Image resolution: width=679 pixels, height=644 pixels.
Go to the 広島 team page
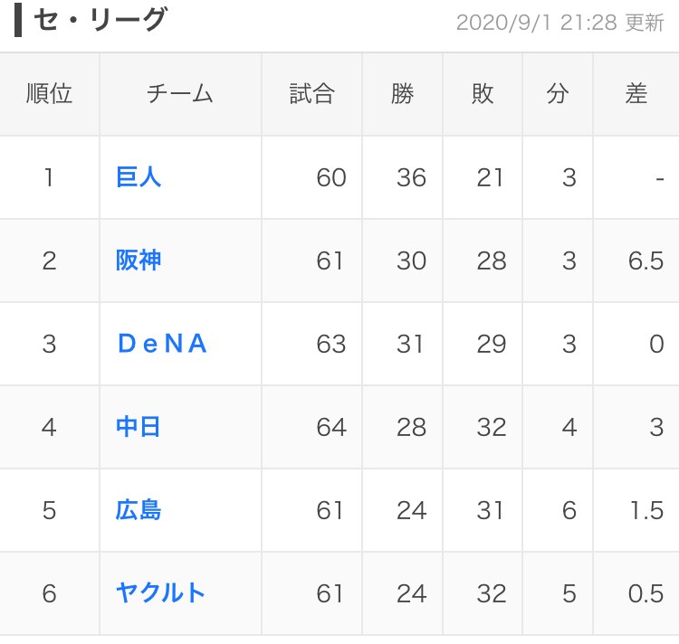[139, 510]
